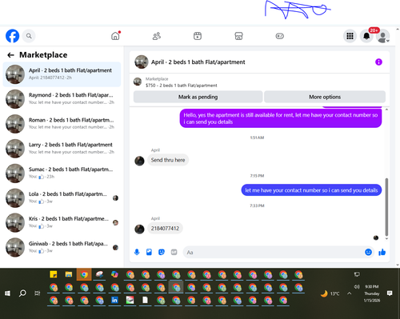Click the back arrow beside Marketplace
Screen dimensions: 400x319
[x=10, y=55]
